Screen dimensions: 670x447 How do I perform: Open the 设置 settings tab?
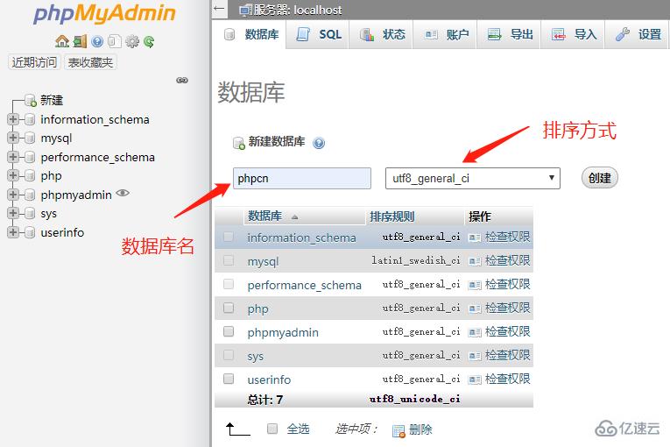637,34
